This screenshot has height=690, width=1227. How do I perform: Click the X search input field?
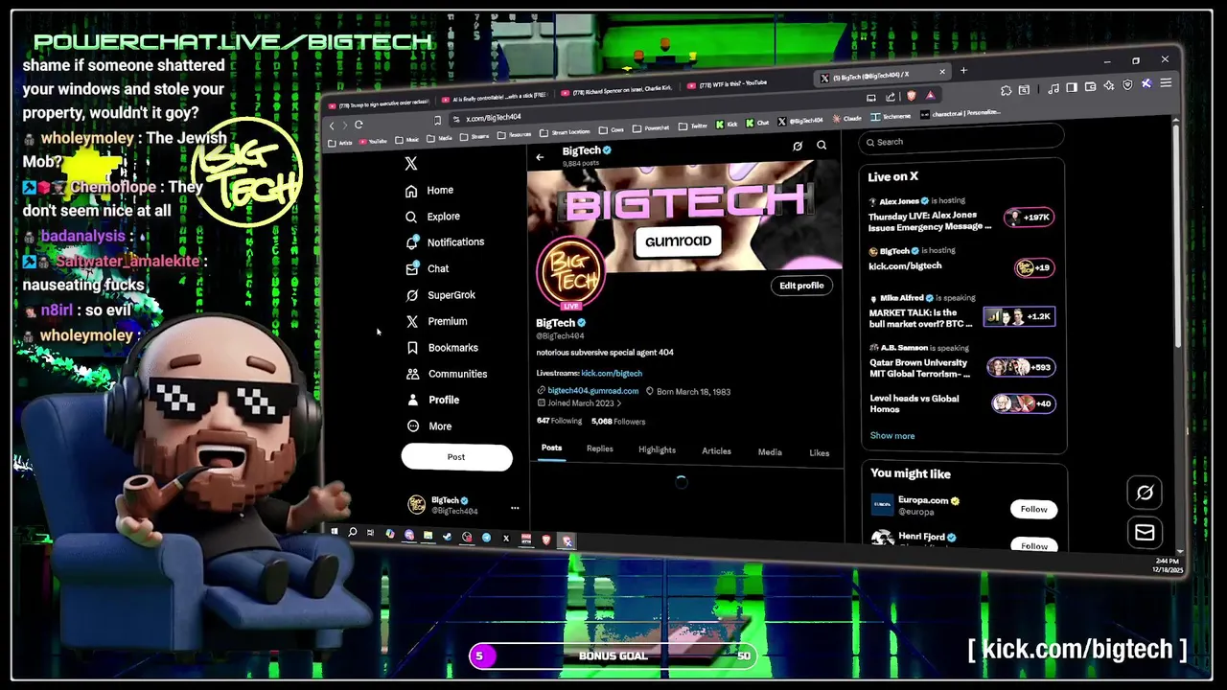(x=961, y=141)
